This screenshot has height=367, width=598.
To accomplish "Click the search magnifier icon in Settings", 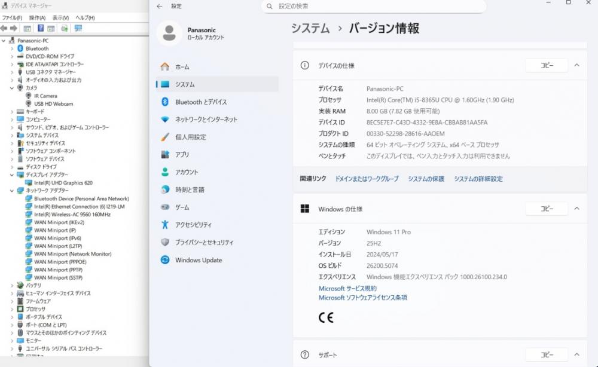I will tap(269, 6).
